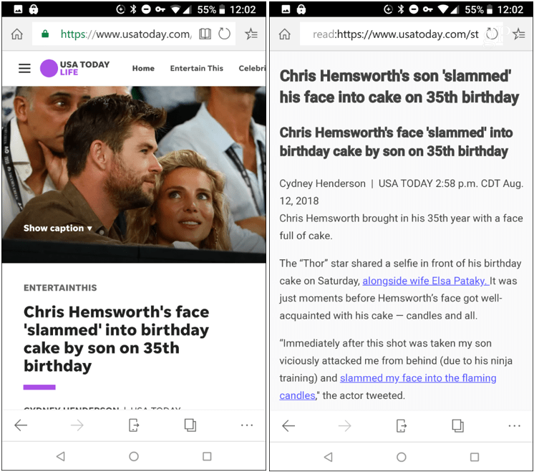Image resolution: width=534 pixels, height=472 pixels.
Task: Tap the Chris Hemsworth article photo
Action: pyautogui.click(x=134, y=175)
